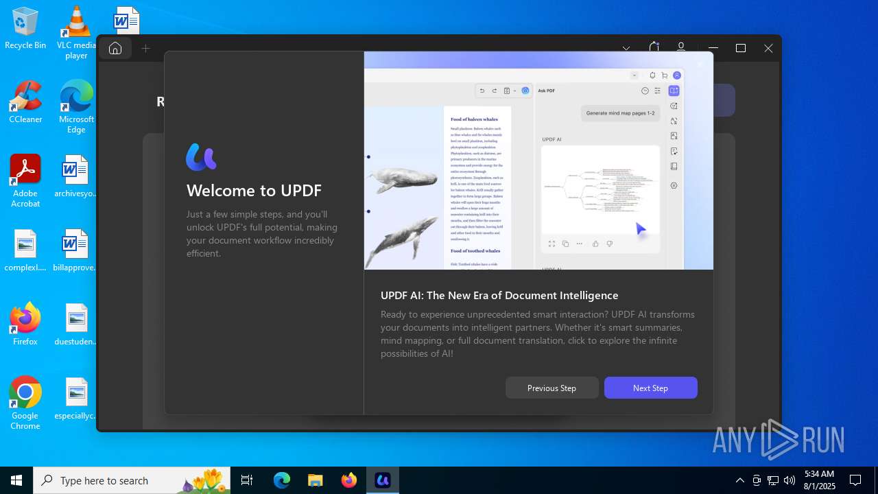The image size is (878, 494).
Task: Add a new tab with the plus icon
Action: coord(145,48)
